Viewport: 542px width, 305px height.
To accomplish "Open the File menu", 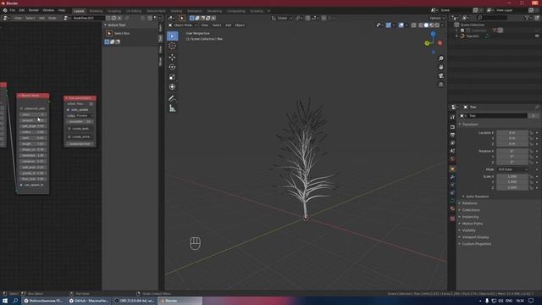I will point(13,10).
